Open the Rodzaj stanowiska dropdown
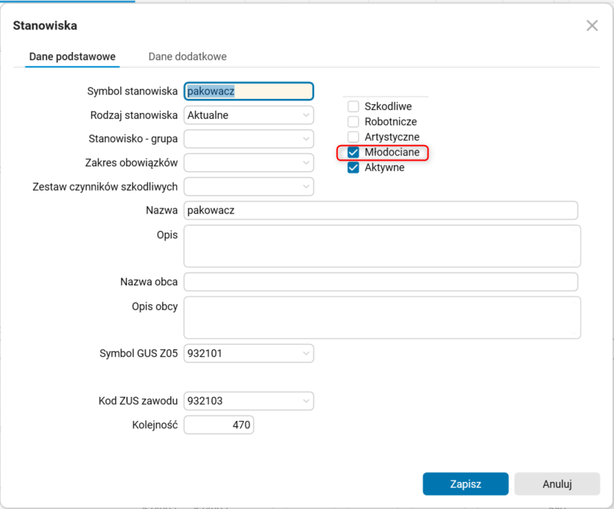 click(x=305, y=115)
